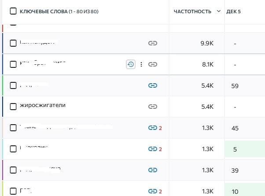
Task: Click gray link icon in the 8.1K row
Action: point(153,64)
